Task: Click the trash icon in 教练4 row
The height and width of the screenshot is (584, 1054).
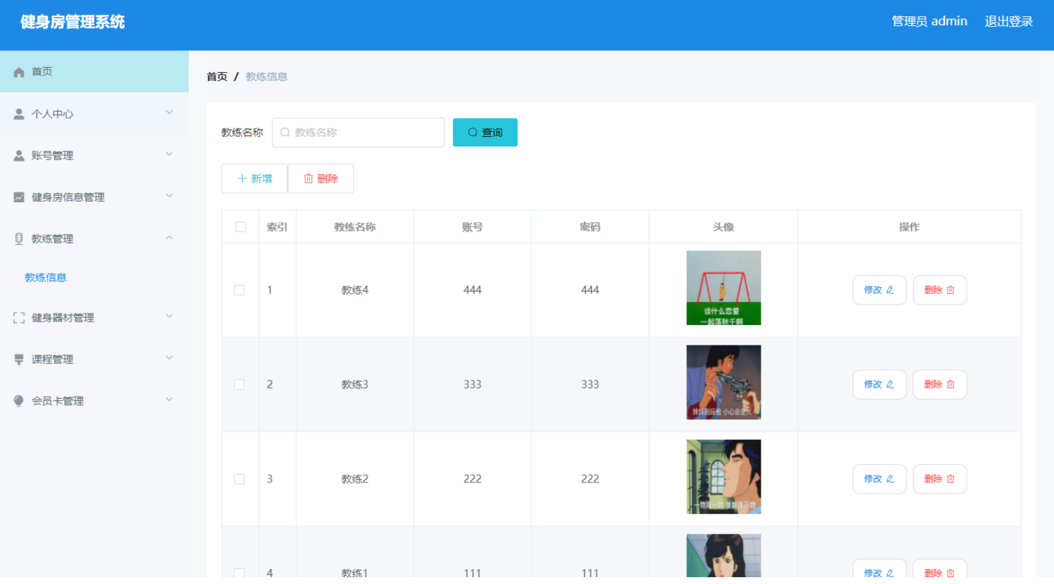Action: 950,290
